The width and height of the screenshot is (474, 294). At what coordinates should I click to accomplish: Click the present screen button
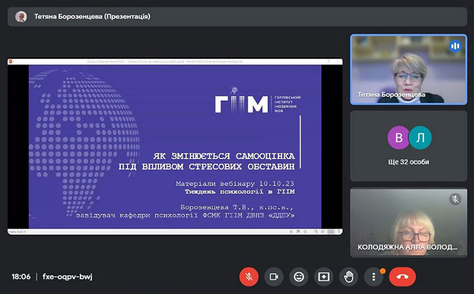point(324,277)
